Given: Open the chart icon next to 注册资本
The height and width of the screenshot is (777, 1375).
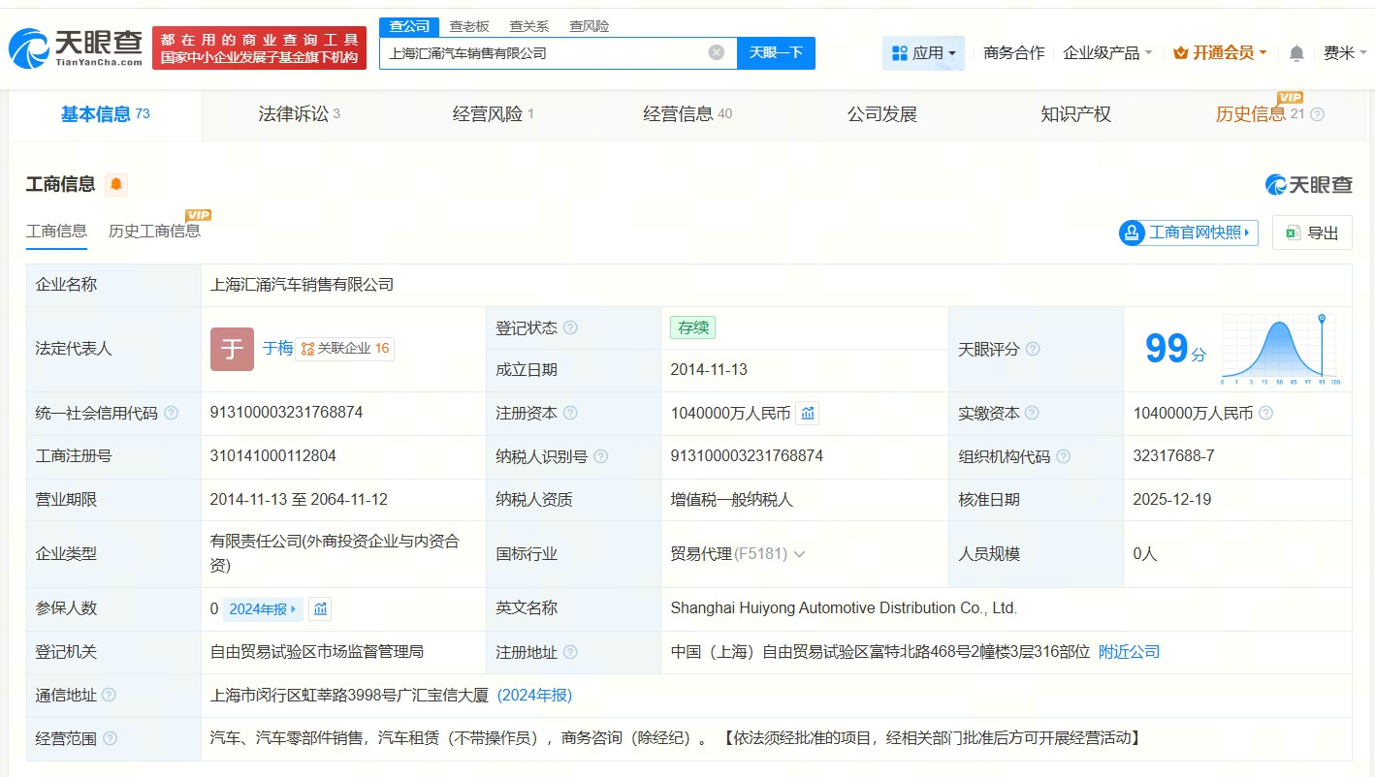Looking at the screenshot, I should point(808,414).
